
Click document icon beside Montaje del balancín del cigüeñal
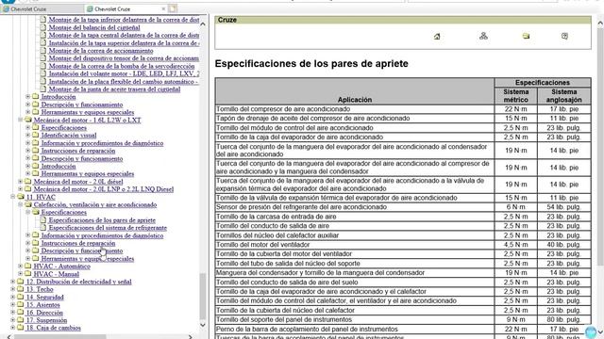[x=43, y=27]
